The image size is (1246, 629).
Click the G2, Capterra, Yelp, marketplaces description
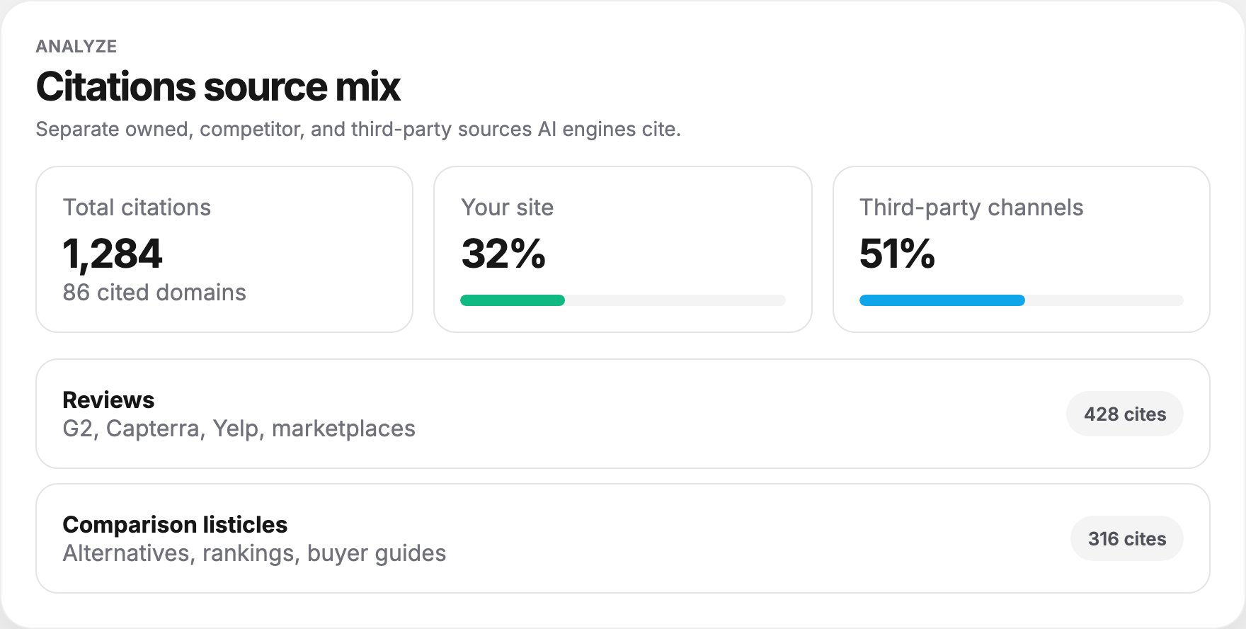click(x=239, y=429)
